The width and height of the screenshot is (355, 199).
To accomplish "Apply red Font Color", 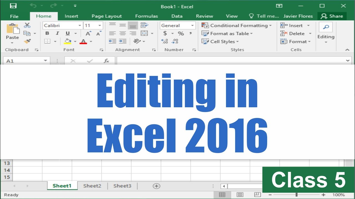I will tap(83, 41).
